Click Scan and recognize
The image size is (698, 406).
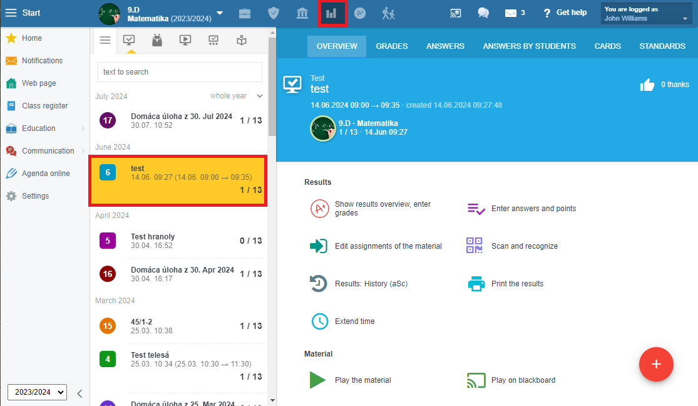click(512, 246)
